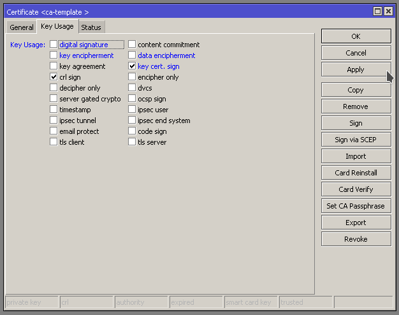Tick the tls server checkbox
The image size is (399, 315).
coord(132,142)
